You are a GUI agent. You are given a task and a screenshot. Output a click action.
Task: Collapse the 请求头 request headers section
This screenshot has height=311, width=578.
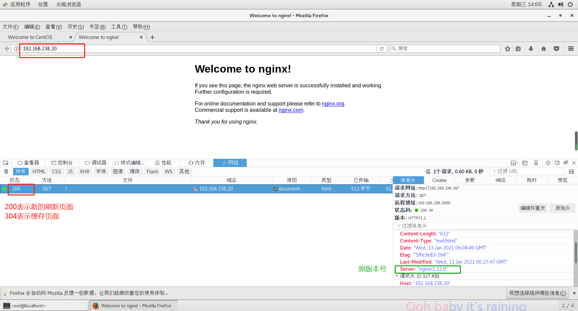[x=397, y=276]
